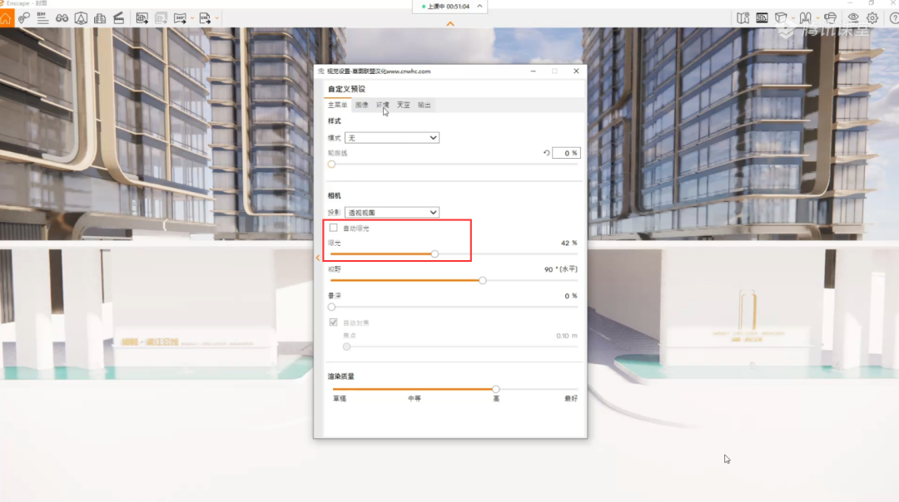The width and height of the screenshot is (899, 502).
Task: Click the batch rendering icon
Action: (x=161, y=18)
